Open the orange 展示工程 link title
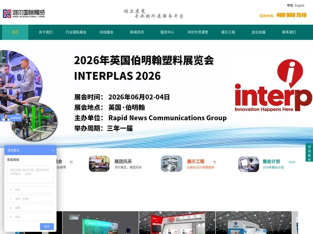 [x=196, y=161]
